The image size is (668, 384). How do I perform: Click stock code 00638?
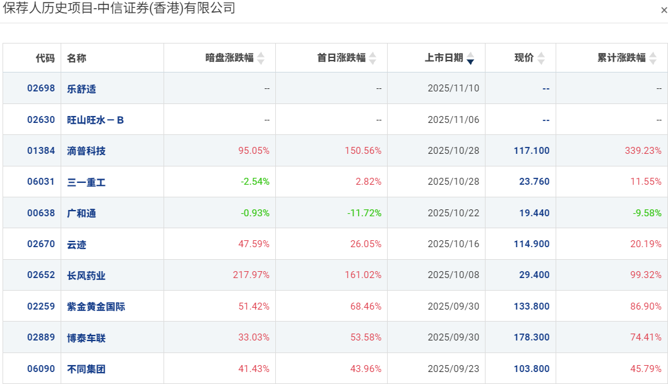point(41,212)
